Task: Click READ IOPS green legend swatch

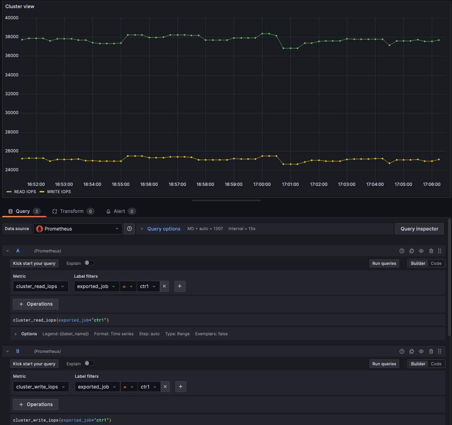Action: tap(9, 192)
